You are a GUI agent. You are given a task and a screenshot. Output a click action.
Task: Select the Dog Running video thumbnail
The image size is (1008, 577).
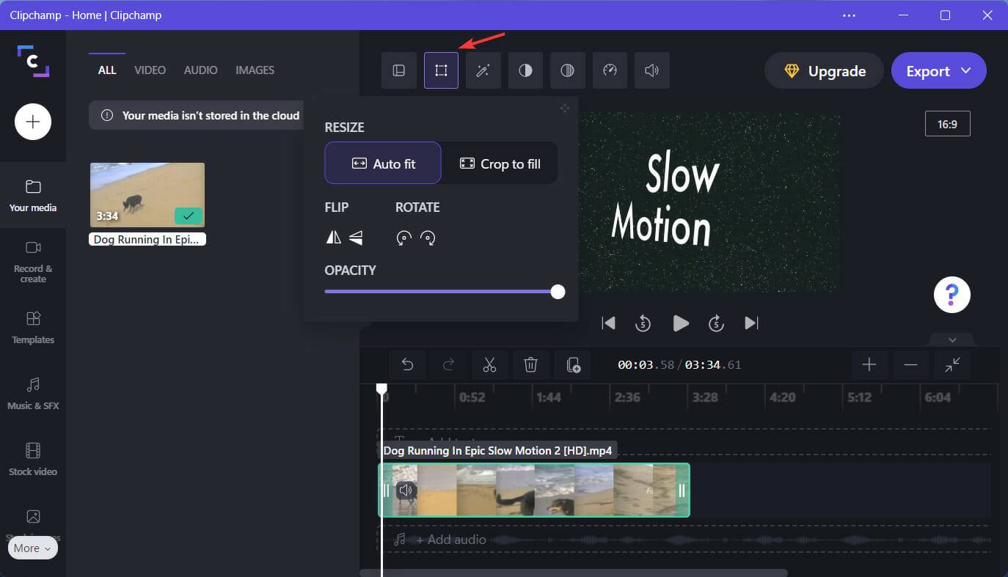[147, 194]
